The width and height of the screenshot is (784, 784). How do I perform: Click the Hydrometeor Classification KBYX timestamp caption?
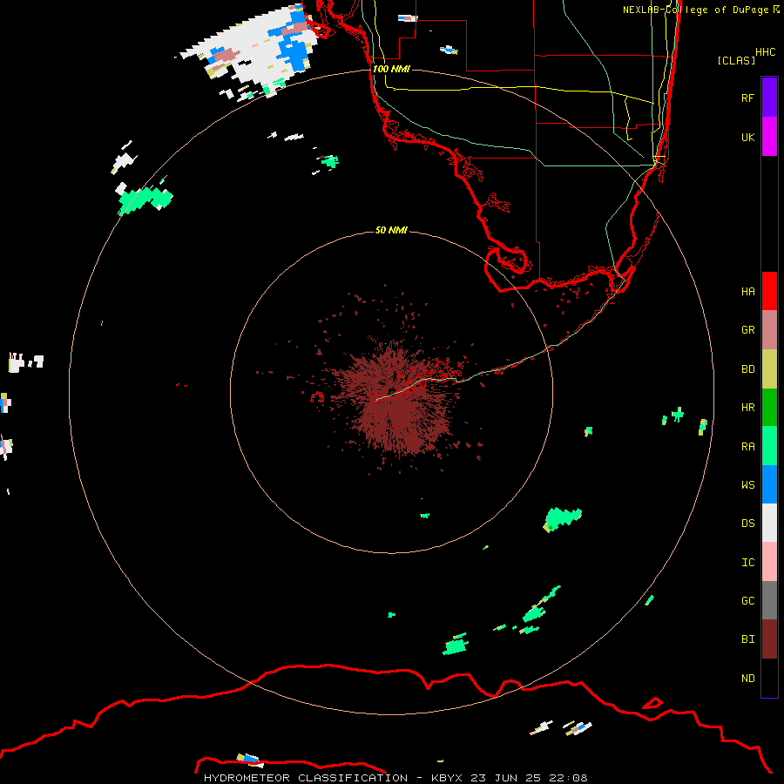(395, 778)
